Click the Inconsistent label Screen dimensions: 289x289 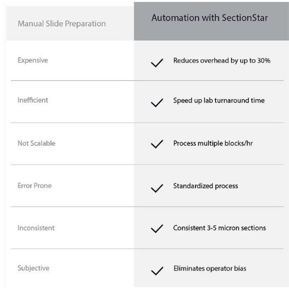click(36, 228)
